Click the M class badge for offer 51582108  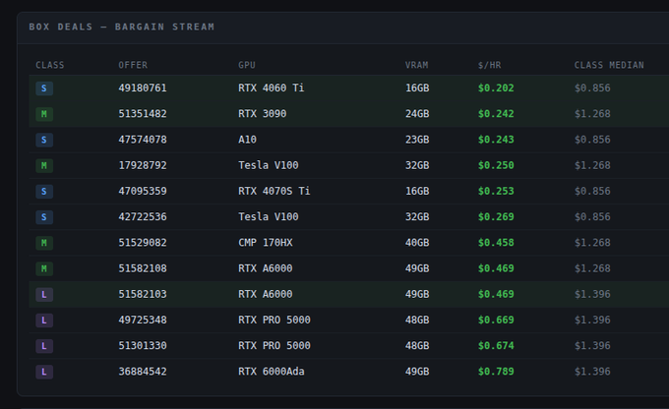[44, 268]
